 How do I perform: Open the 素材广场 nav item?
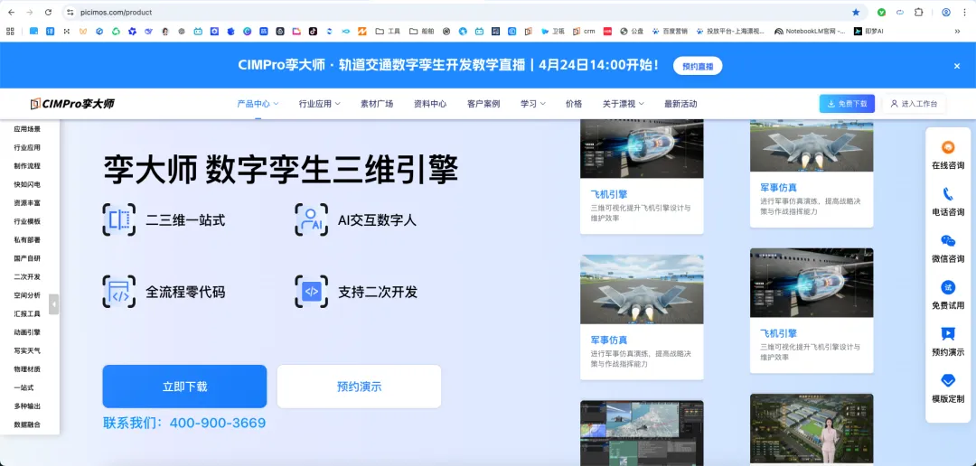pyautogui.click(x=377, y=104)
